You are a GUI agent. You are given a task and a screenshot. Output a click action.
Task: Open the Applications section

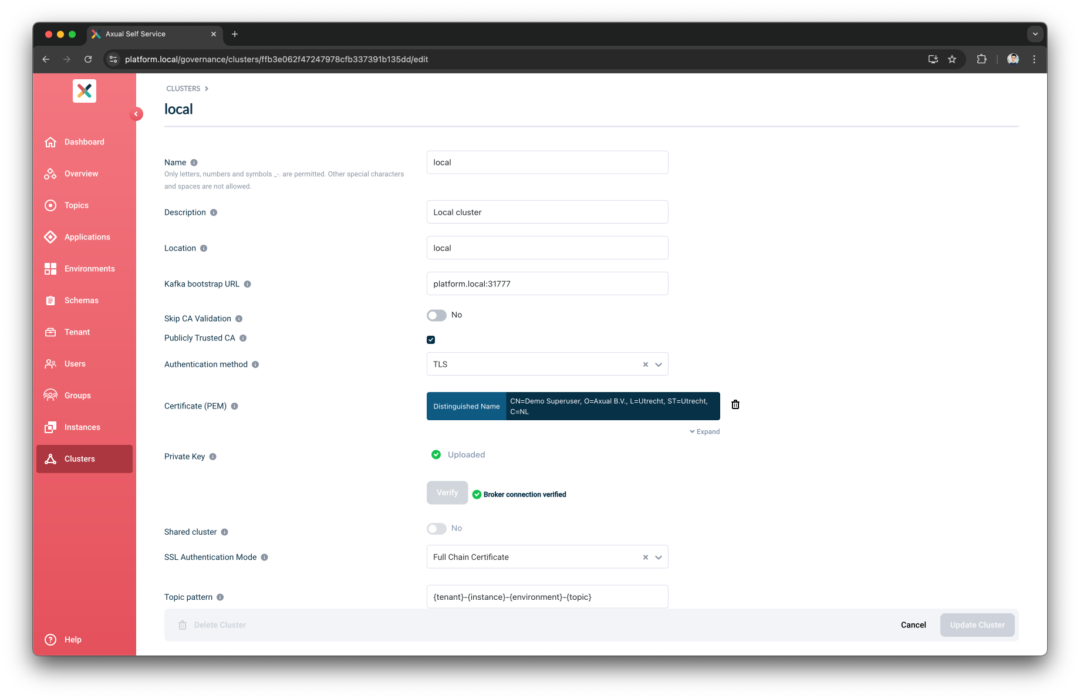click(x=85, y=237)
